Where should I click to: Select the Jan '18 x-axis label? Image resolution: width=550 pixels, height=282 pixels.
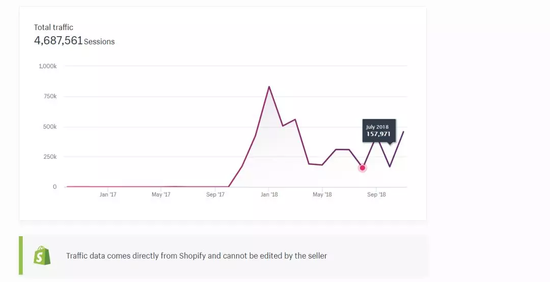pyautogui.click(x=269, y=194)
